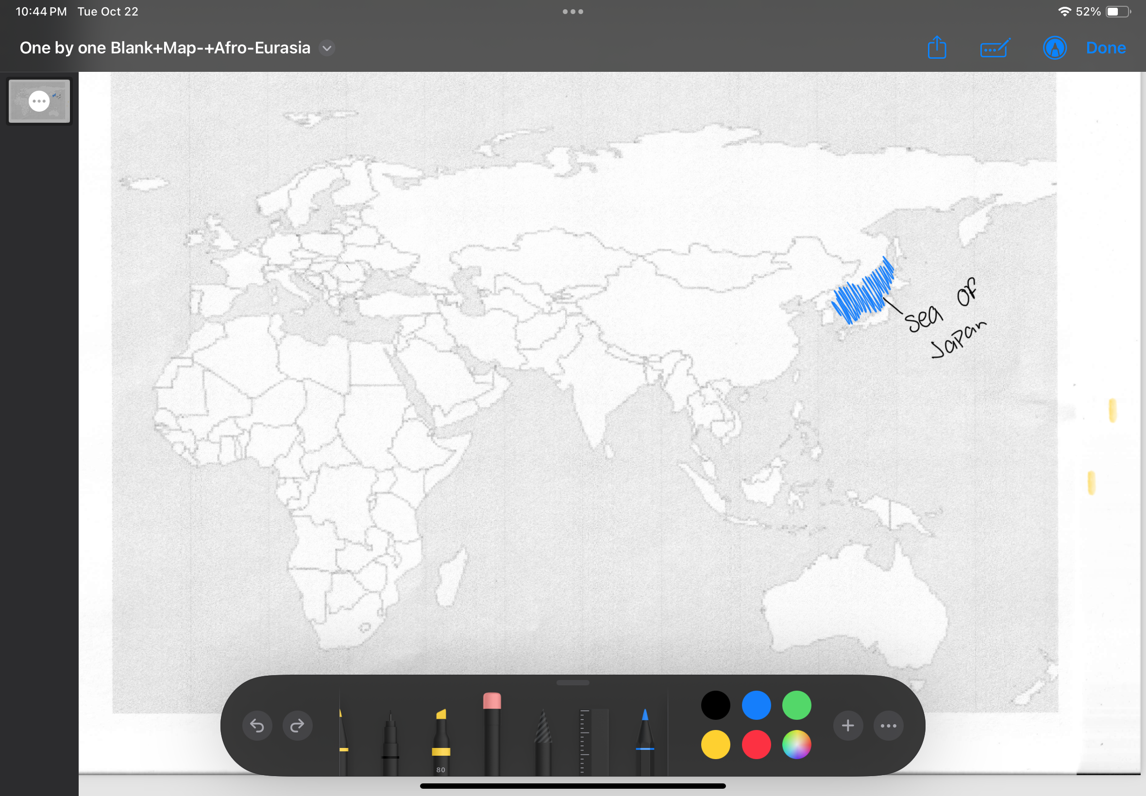1146x796 pixels.
Task: Tap Done to finish editing
Action: (x=1106, y=48)
